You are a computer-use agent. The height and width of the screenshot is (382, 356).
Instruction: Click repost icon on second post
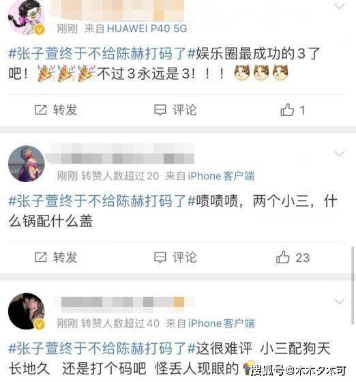[40, 257]
